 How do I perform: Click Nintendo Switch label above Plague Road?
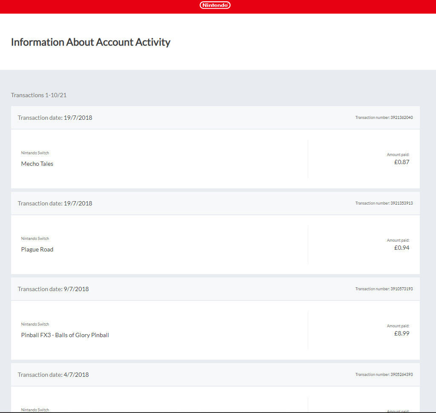click(35, 239)
